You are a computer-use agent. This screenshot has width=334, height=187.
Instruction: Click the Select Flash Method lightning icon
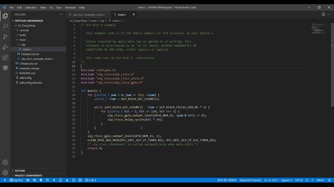54,180
